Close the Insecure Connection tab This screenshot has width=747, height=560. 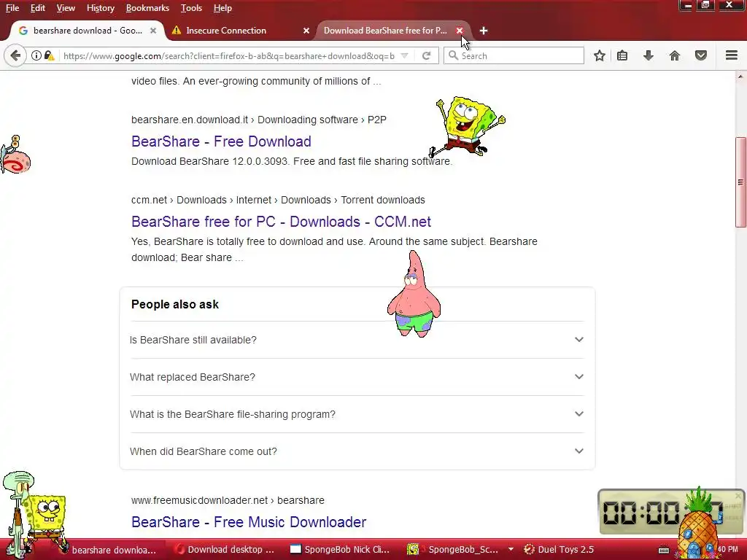point(306,31)
